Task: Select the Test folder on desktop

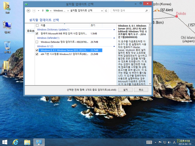Action: 7,8
